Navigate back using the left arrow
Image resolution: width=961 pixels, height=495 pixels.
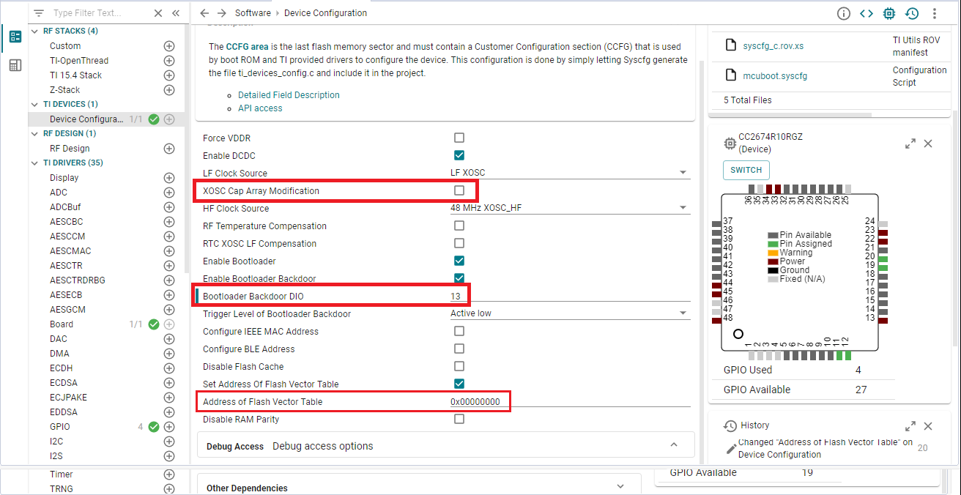204,13
